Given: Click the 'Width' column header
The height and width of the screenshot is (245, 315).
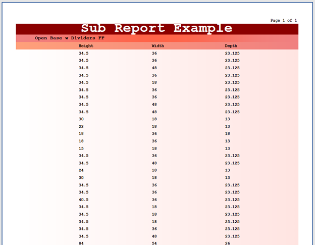Looking at the screenshot, I should 157,46.
